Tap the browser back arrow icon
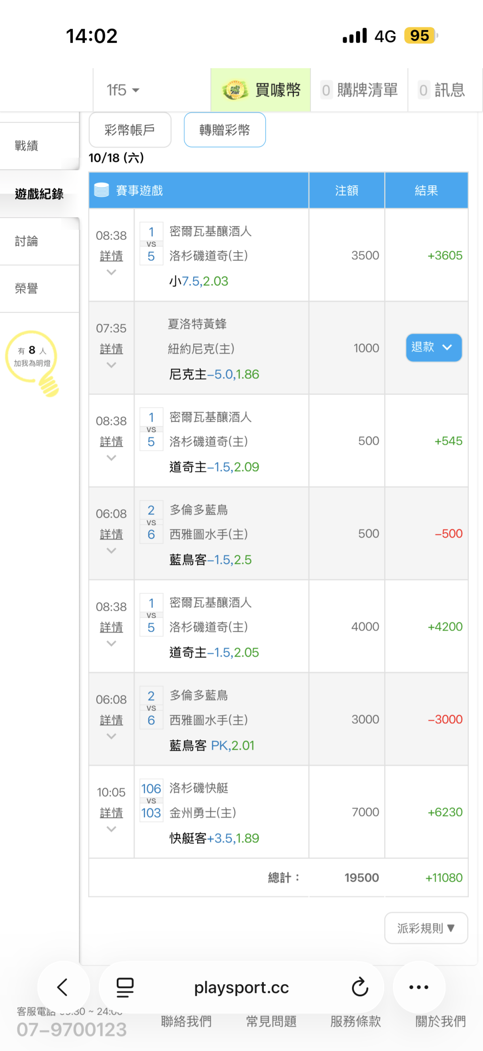Viewport: 483px width, 1051px height. [63, 987]
